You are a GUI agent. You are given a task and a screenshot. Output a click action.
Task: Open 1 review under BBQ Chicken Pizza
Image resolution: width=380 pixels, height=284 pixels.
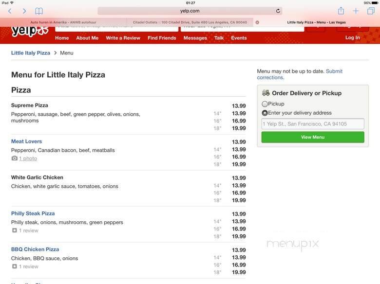coord(29,266)
